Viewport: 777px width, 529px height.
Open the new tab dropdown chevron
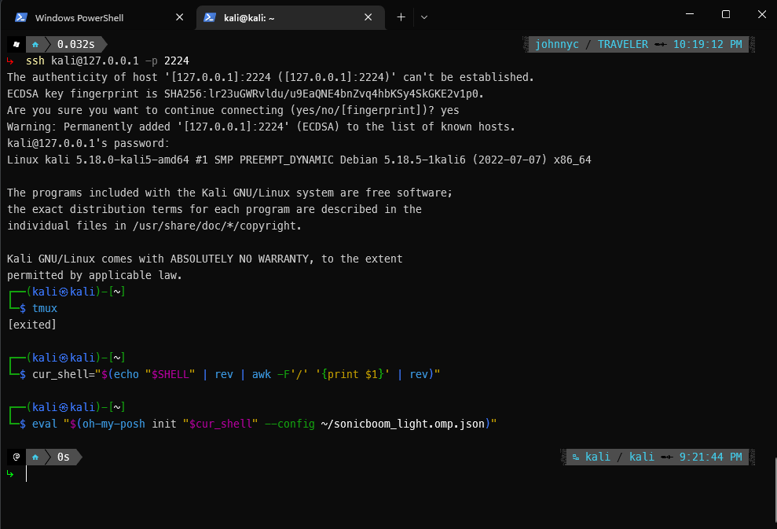coord(423,16)
